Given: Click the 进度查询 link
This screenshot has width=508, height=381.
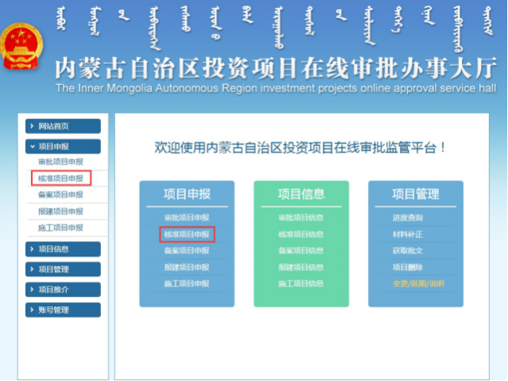Looking at the screenshot, I should [x=407, y=217].
